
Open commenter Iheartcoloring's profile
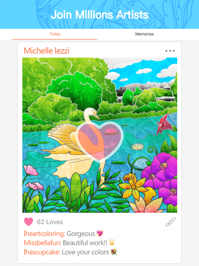click(x=44, y=234)
